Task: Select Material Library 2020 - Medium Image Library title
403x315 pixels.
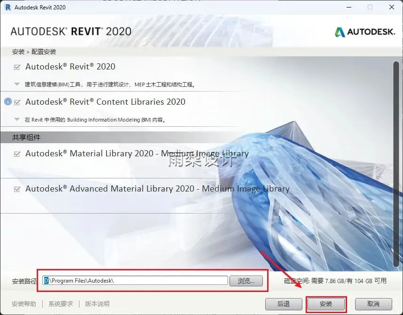Action: tap(137, 154)
